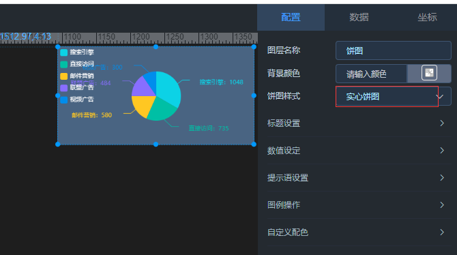This screenshot has height=255, width=457.
Task: Click the 视频广告 blue legend icon
Action: 64,100
